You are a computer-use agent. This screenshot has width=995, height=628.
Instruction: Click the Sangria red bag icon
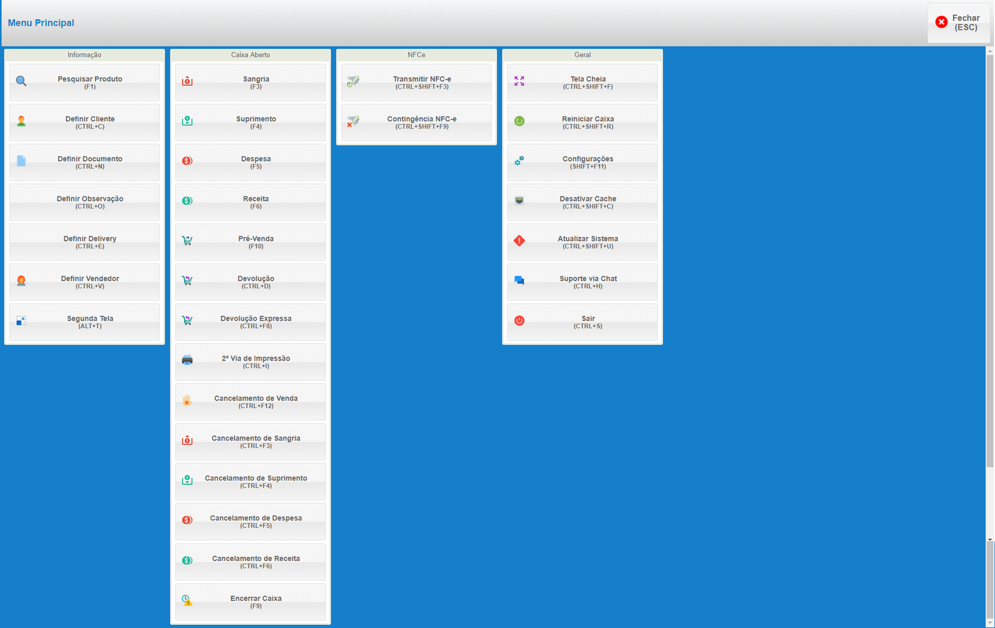[x=187, y=81]
